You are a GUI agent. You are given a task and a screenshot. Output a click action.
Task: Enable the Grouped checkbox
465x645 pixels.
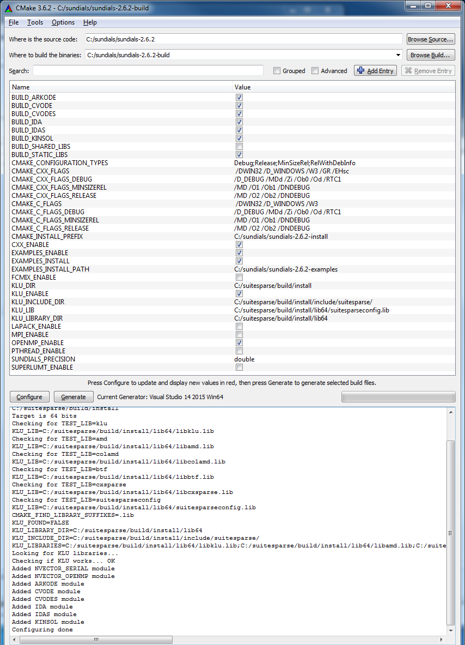(x=277, y=71)
